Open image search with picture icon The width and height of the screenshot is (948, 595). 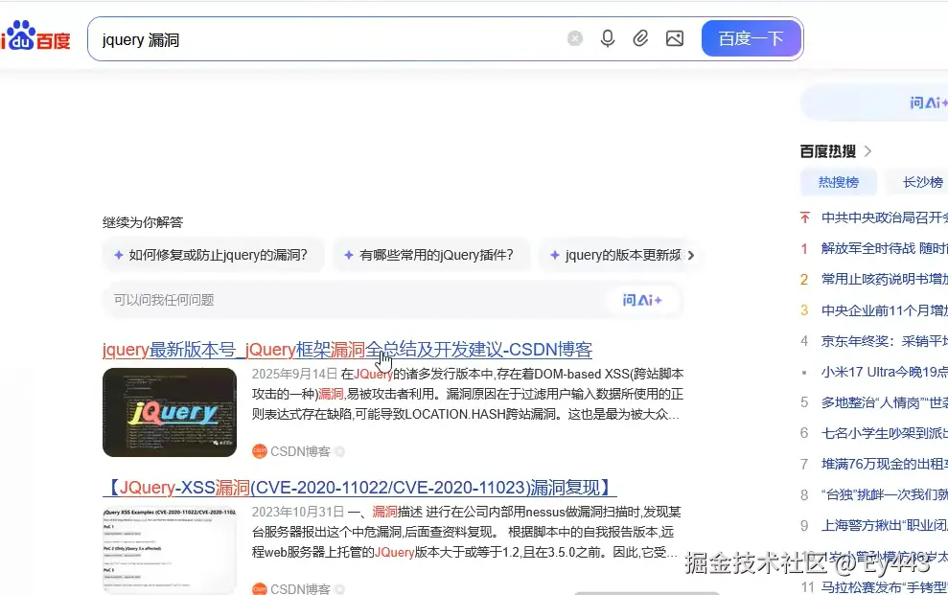coord(675,38)
